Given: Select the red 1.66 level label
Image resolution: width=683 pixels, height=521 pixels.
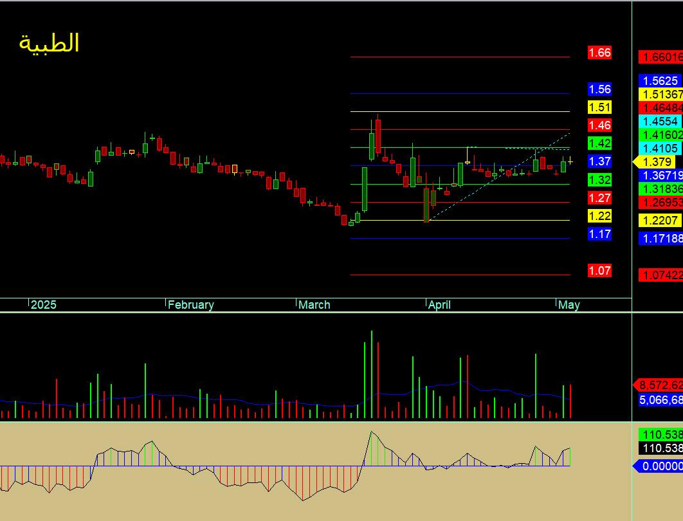Looking at the screenshot, I should point(599,53).
